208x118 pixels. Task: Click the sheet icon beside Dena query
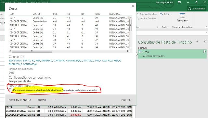[x=204, y=52]
